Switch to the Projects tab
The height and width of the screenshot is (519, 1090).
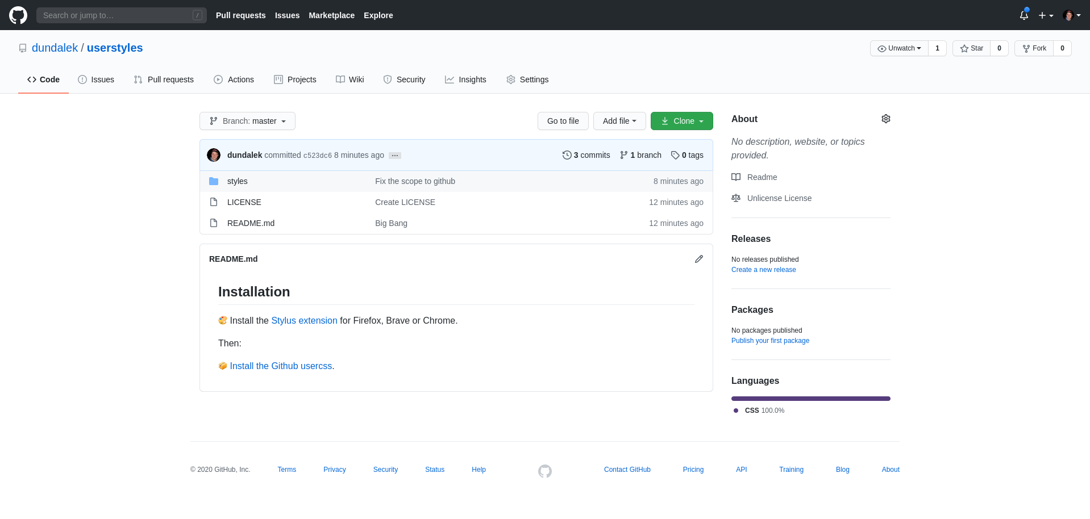pos(295,79)
